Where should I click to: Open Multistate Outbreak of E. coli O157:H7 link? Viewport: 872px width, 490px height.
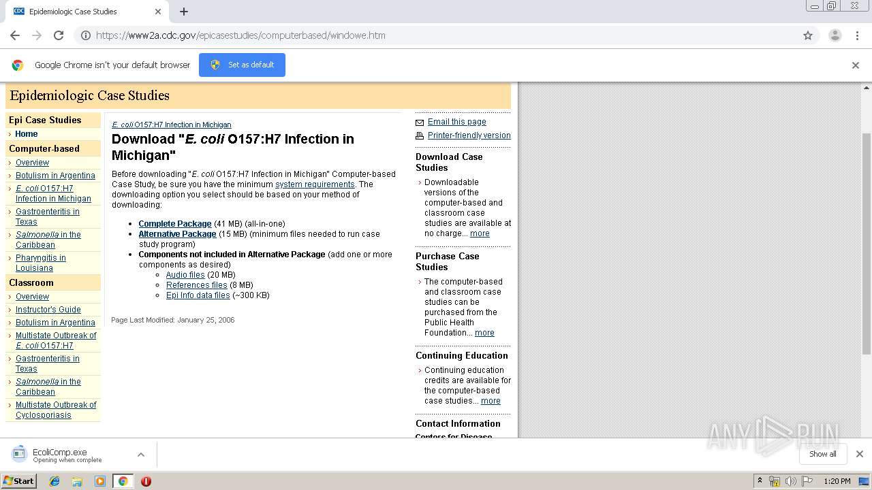[x=56, y=340]
